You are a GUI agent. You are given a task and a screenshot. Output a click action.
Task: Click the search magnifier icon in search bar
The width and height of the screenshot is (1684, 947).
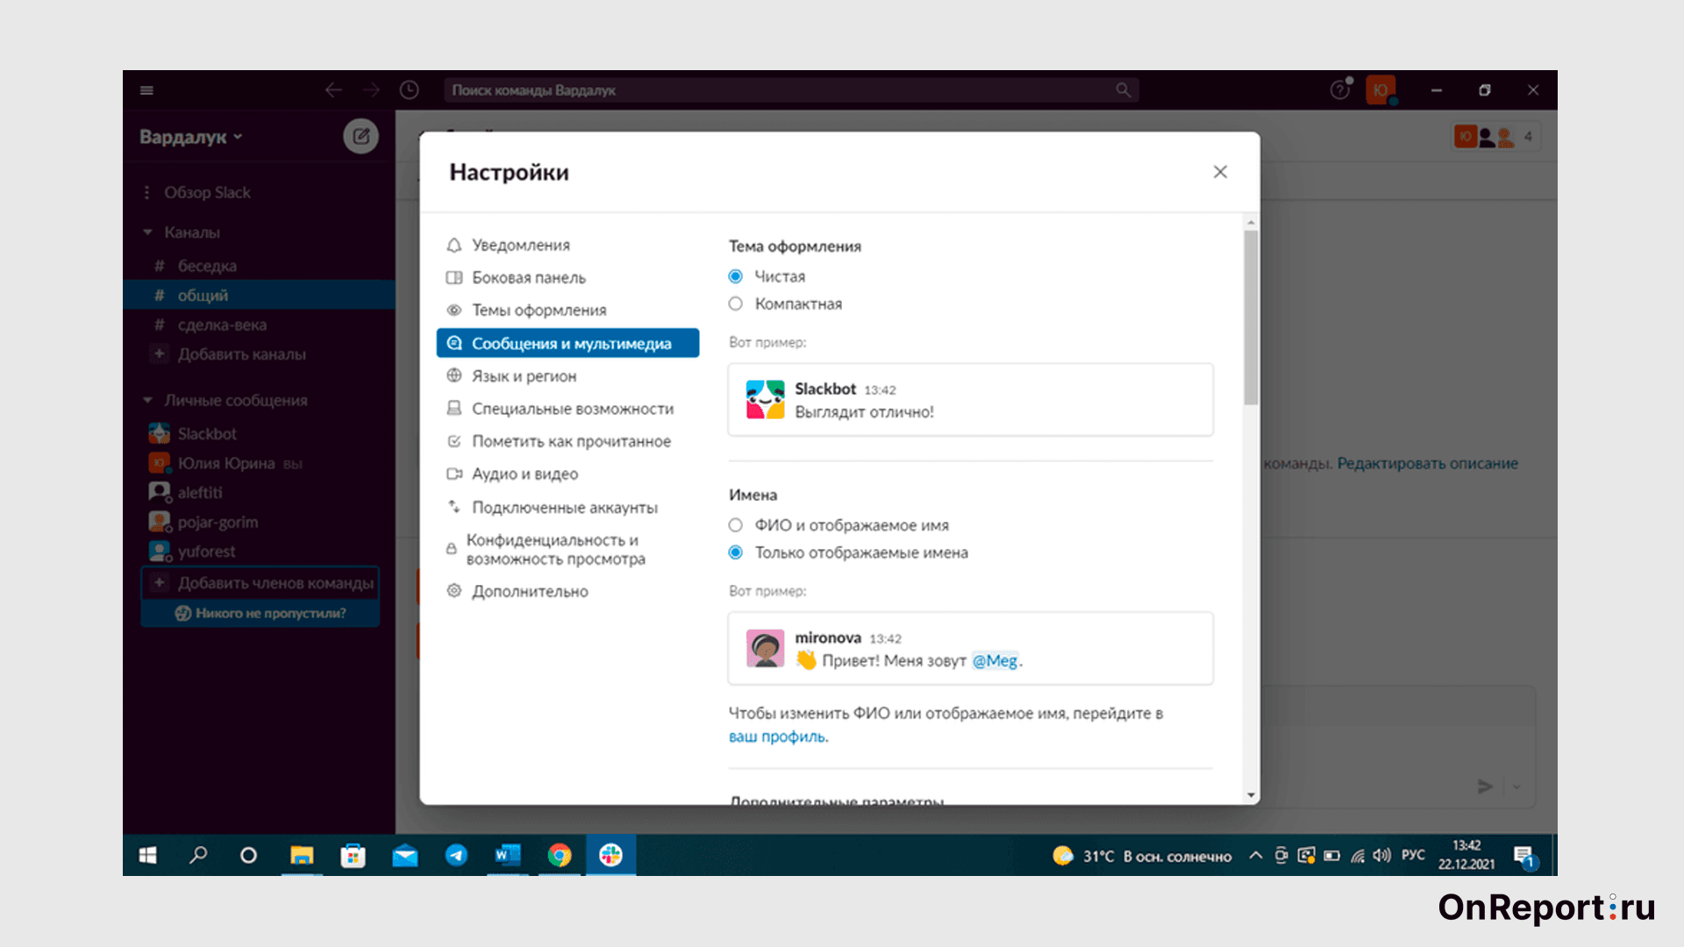coord(1123,90)
